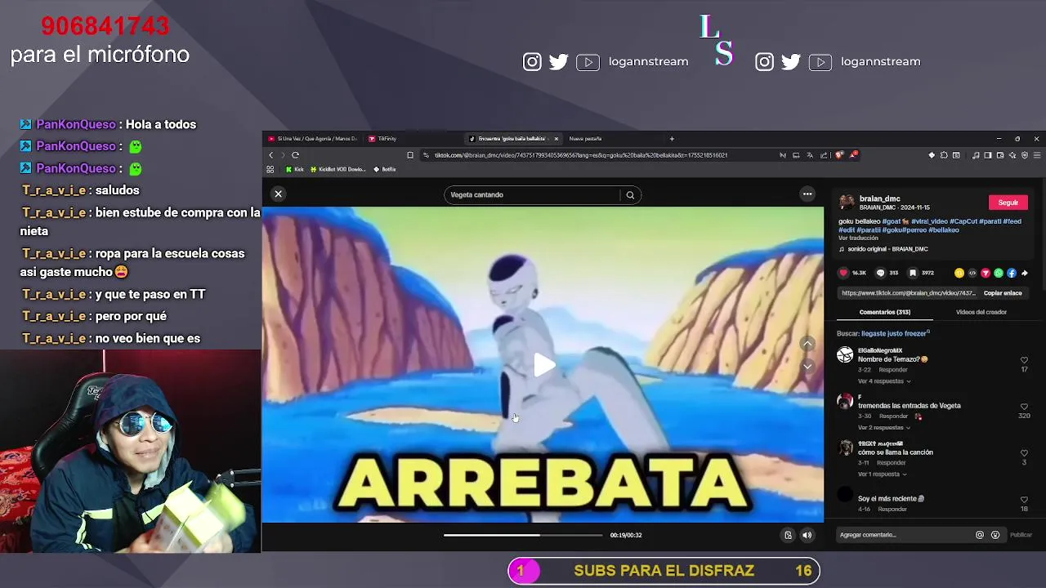Click Responder on the 'Soy el más reciente' comment
The image size is (1046, 588).
[x=892, y=510]
